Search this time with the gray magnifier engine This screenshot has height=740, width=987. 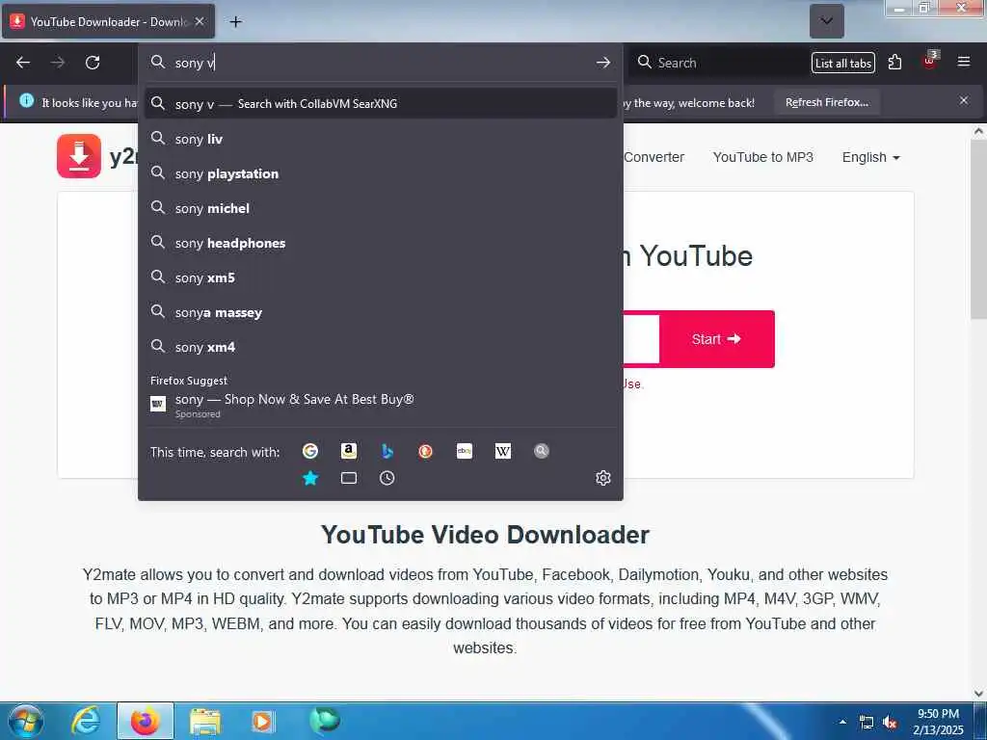click(x=542, y=451)
